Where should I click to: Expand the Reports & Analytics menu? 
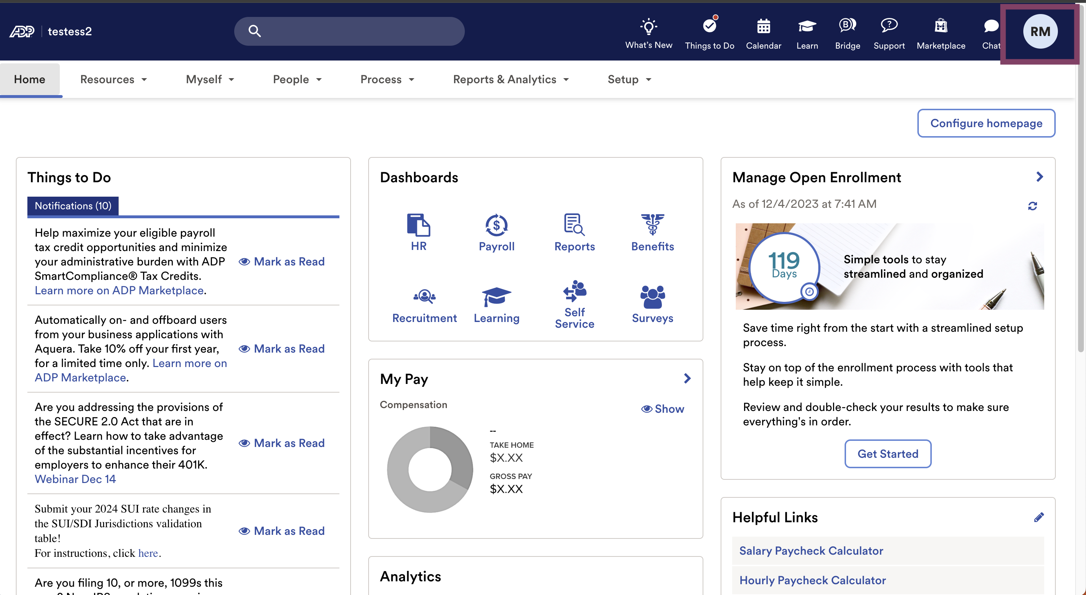coord(511,79)
